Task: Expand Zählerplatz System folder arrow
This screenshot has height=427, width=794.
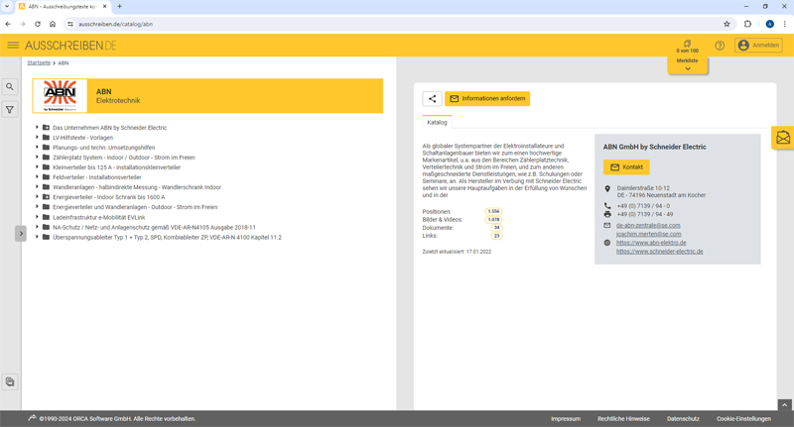Action: point(37,158)
